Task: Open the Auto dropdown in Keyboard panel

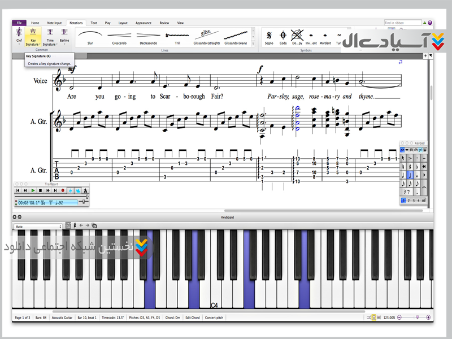Action: coord(38,227)
